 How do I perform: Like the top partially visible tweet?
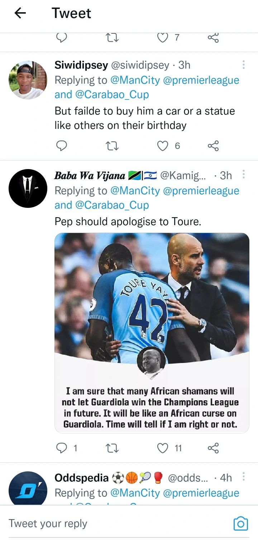pyautogui.click(x=163, y=38)
